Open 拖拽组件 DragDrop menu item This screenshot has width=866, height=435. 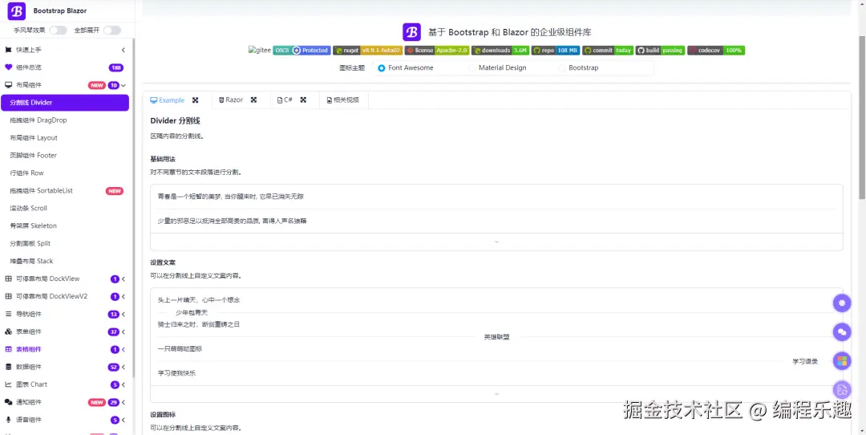(x=65, y=120)
